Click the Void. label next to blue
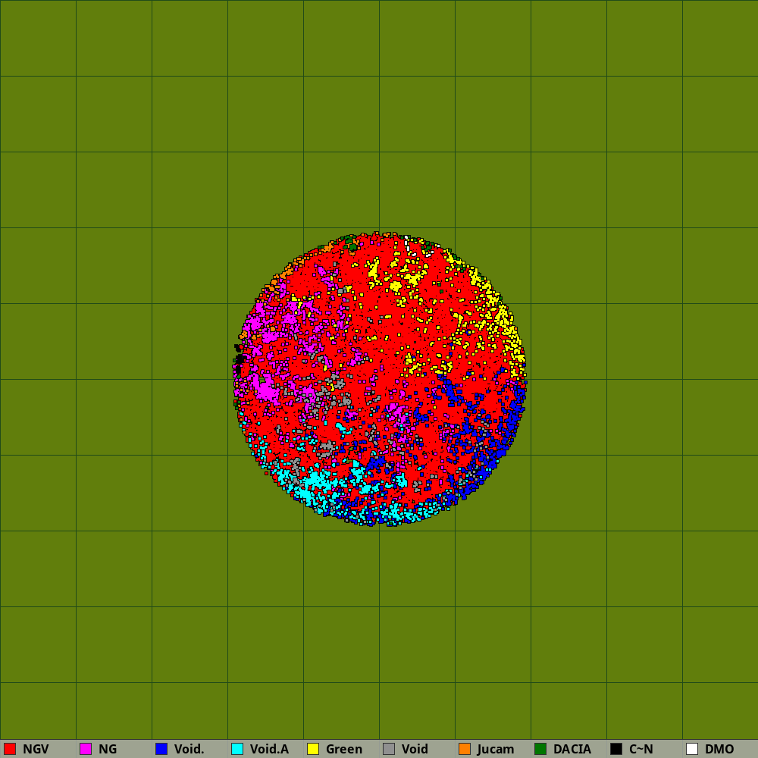The height and width of the screenshot is (758, 758). pyautogui.click(x=189, y=749)
